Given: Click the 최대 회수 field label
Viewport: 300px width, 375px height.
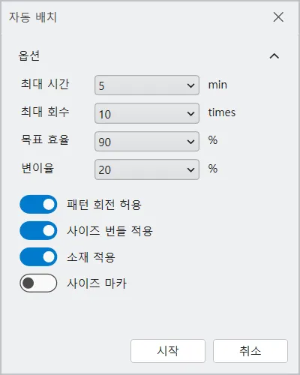Looking at the screenshot, I should (x=45, y=112).
